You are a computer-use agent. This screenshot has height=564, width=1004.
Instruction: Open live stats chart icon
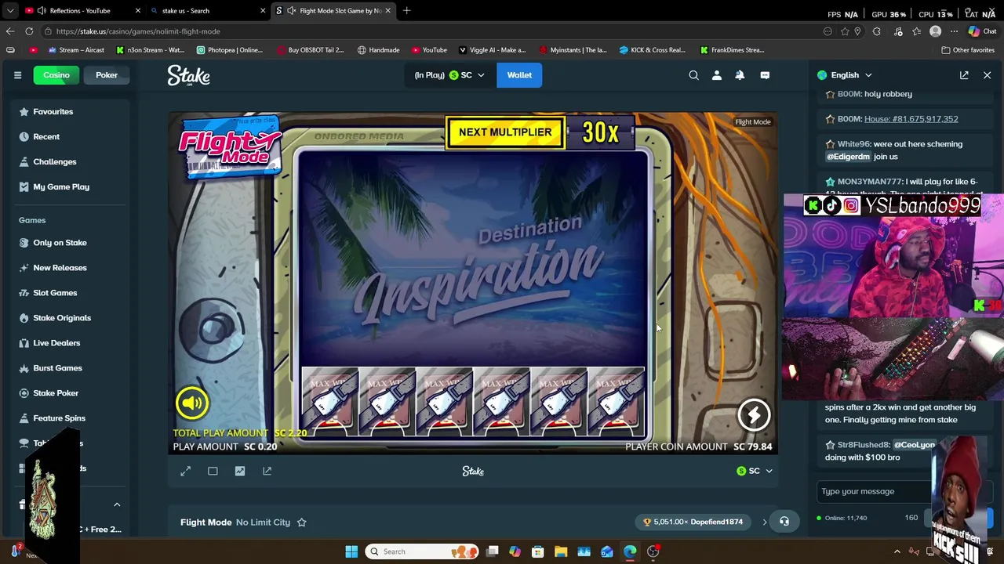pyautogui.click(x=240, y=471)
